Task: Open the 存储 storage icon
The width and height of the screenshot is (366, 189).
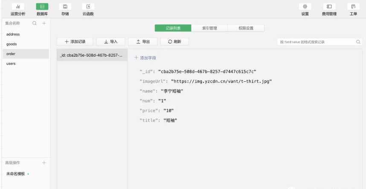Action: tap(65, 7)
